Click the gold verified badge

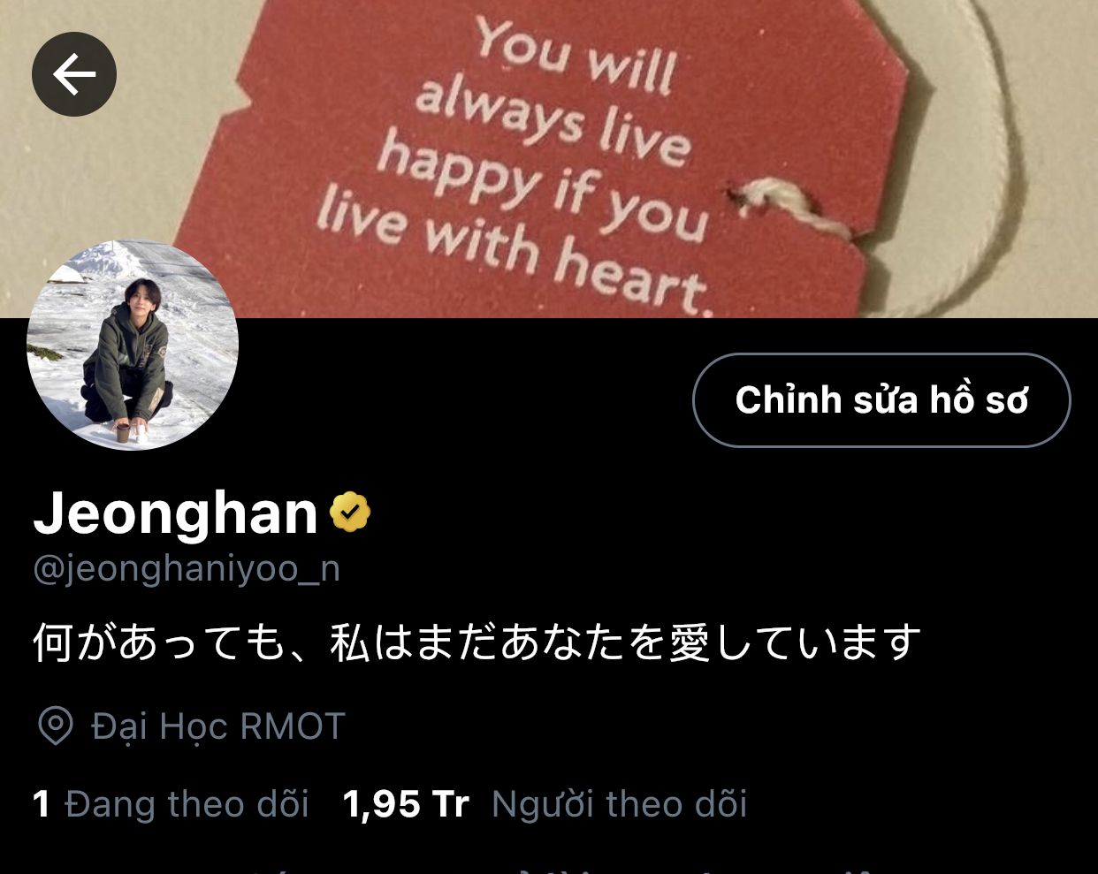tap(350, 513)
